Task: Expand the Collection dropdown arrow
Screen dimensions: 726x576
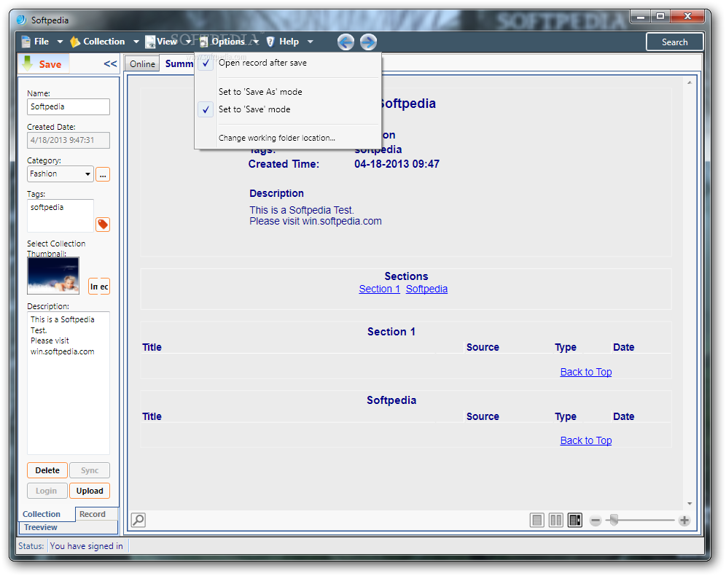Action: point(136,42)
